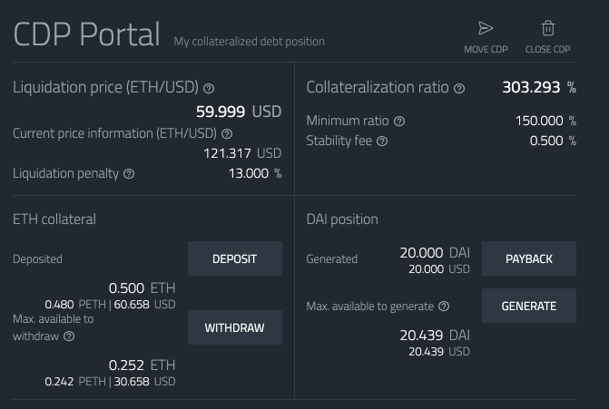Click the Move CDP paper-plane icon
The height and width of the screenshot is (409, 609).
pos(486,28)
